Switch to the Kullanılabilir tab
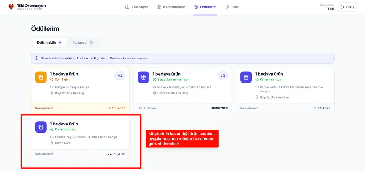 tap(49, 42)
